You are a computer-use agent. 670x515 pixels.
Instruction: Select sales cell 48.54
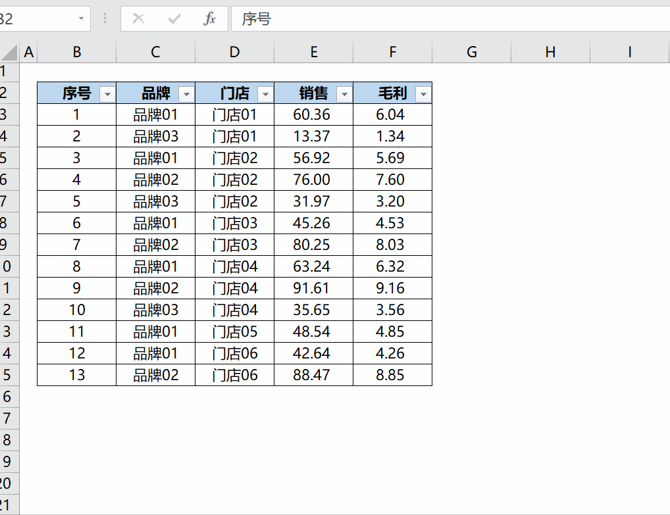coord(314,331)
